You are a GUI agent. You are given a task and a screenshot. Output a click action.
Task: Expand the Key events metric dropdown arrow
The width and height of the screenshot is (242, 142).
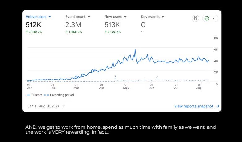163,17
